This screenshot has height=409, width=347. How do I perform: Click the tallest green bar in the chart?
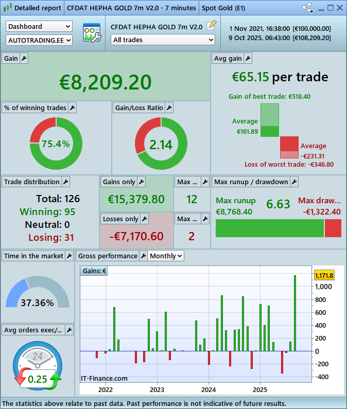tap(295, 313)
